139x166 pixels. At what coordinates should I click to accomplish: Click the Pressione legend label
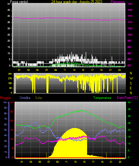pos(118,2)
